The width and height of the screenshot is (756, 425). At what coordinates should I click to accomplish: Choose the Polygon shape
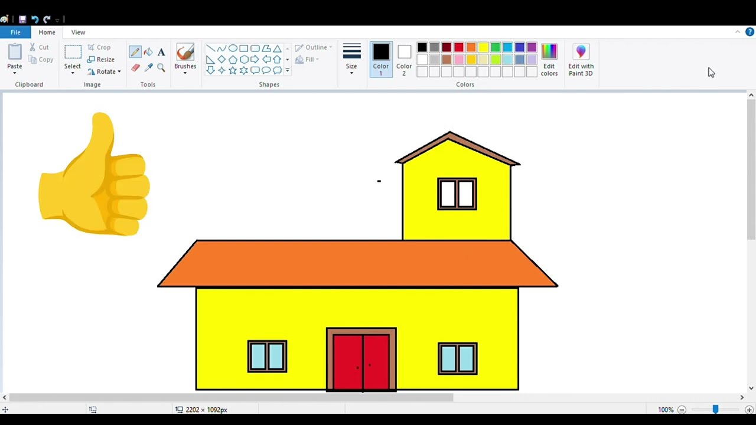266,48
